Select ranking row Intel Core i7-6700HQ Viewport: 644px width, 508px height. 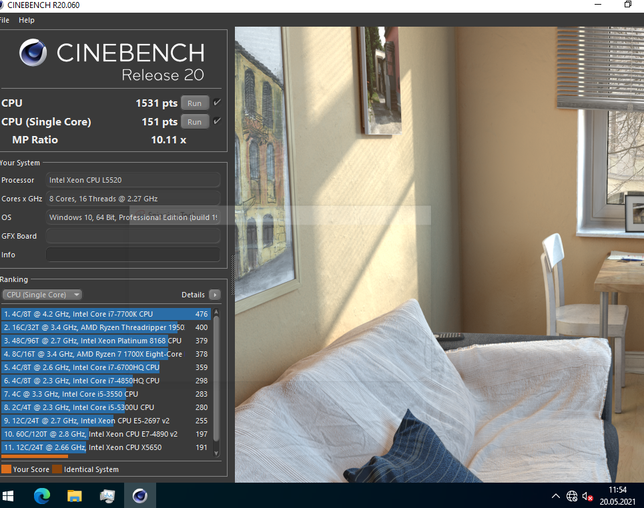click(x=106, y=367)
